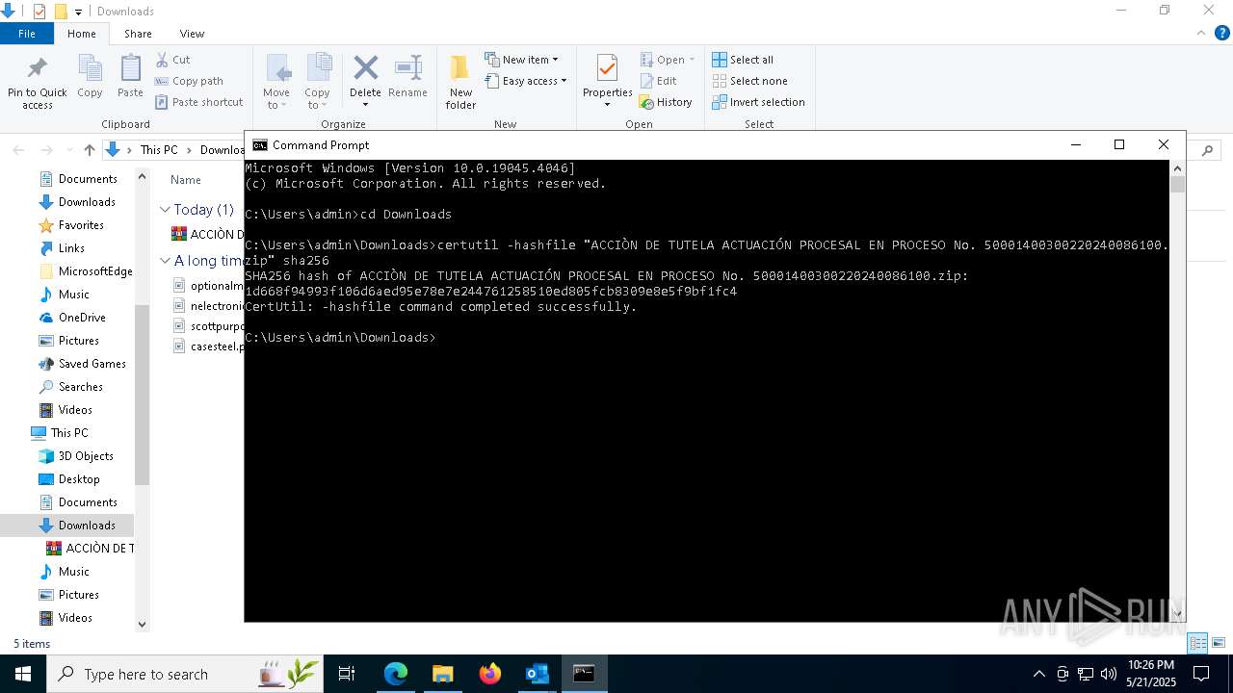This screenshot has width=1233, height=693.
Task: Open the notification center
Action: [x=1201, y=674]
